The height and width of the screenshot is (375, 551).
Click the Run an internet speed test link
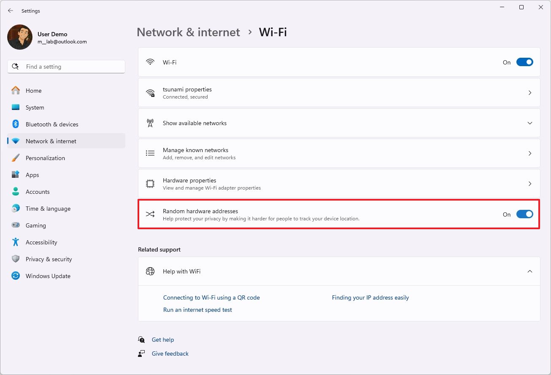[197, 310]
